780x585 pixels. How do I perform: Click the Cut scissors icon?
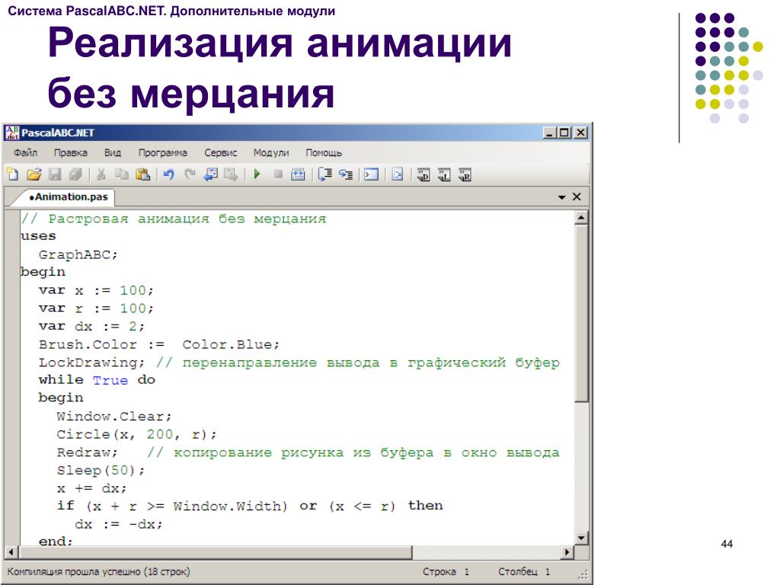pyautogui.click(x=101, y=174)
